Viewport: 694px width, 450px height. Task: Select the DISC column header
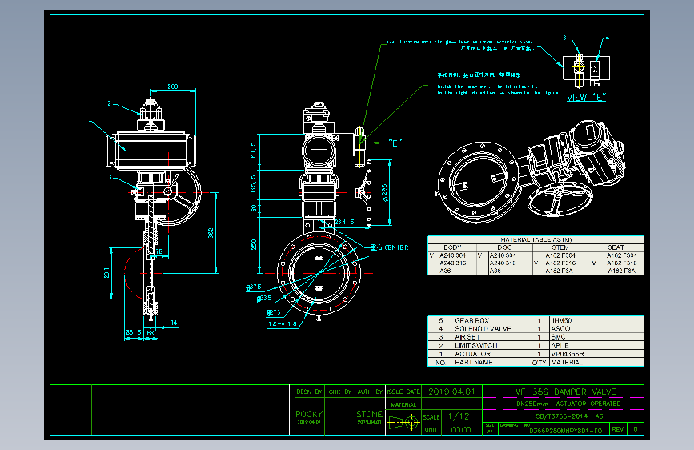coord(504,247)
